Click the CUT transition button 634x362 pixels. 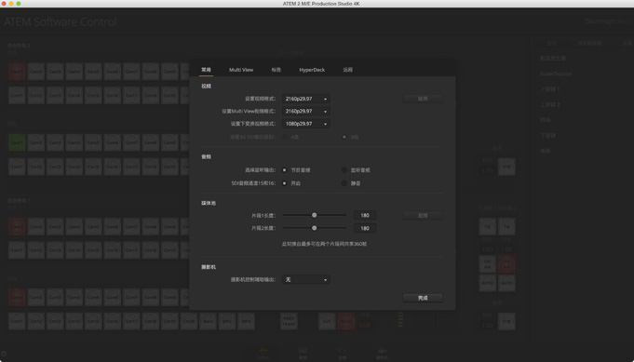pos(327,321)
